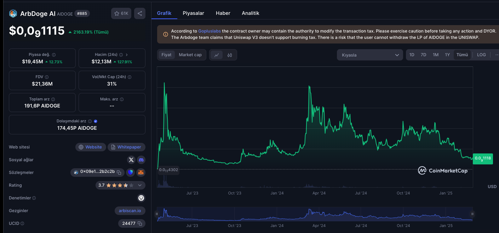Click the $21,36M FDV value

[42, 84]
